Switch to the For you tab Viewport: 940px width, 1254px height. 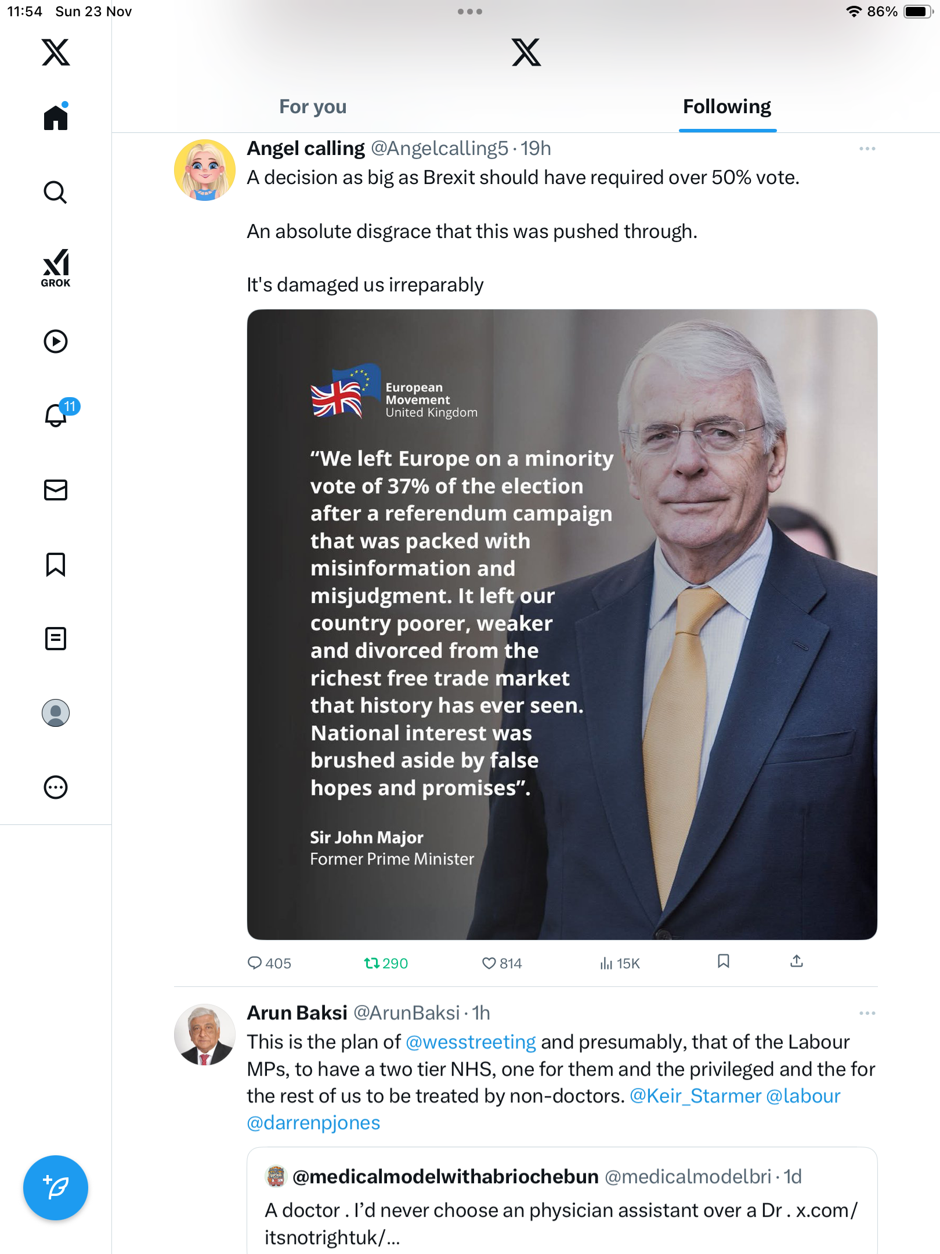[x=313, y=107]
